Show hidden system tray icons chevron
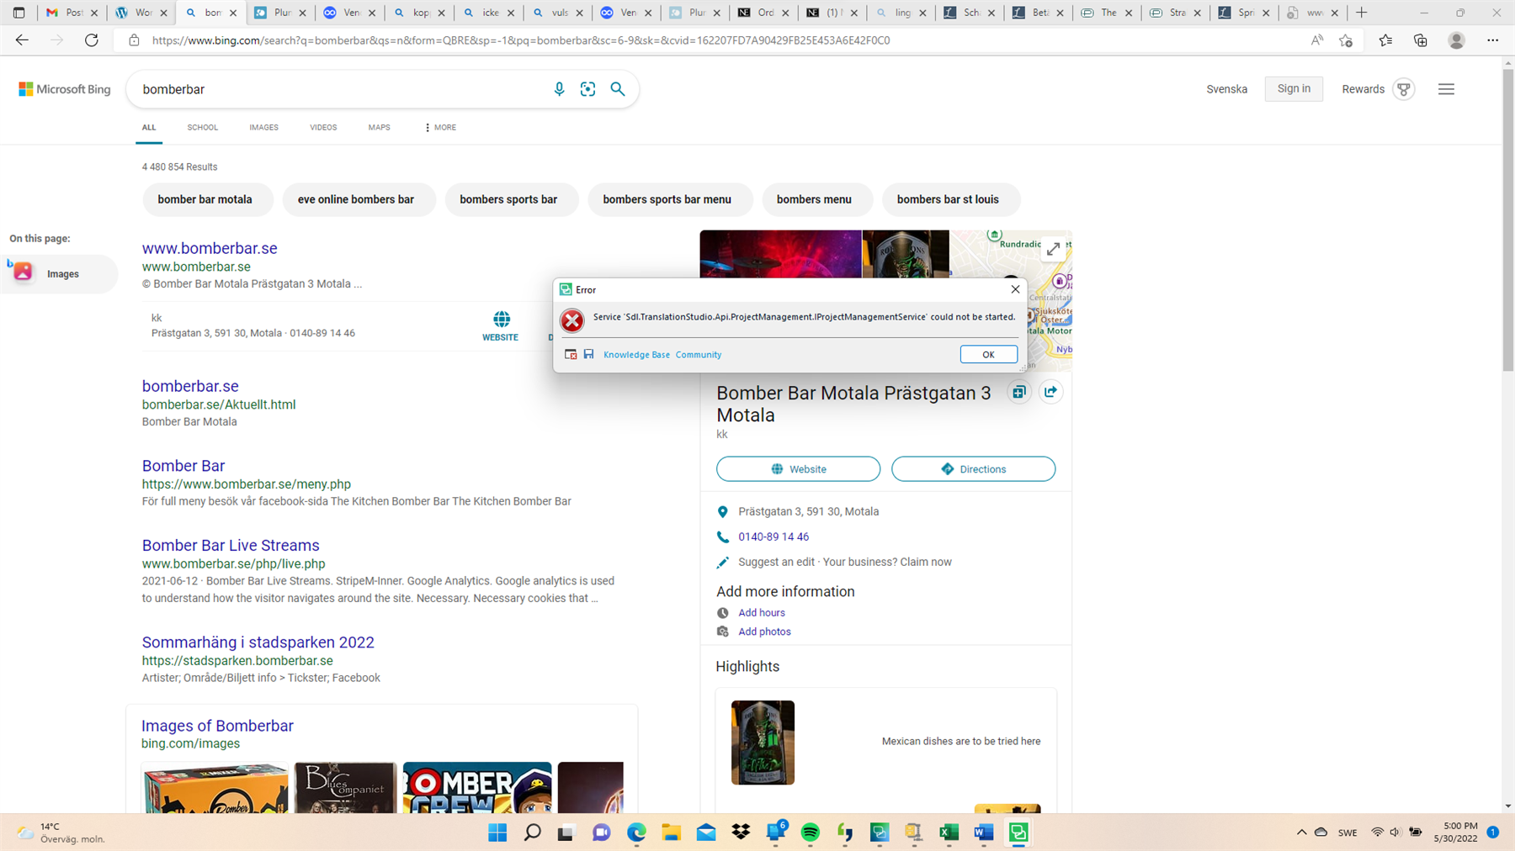The width and height of the screenshot is (1515, 851). pyautogui.click(x=1301, y=832)
